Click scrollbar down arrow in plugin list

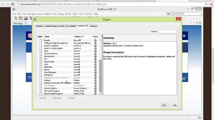[x=100, y=94]
